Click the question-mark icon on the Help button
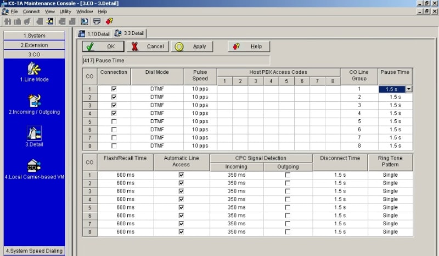Viewport: 439px width, 256px height. 237,46
